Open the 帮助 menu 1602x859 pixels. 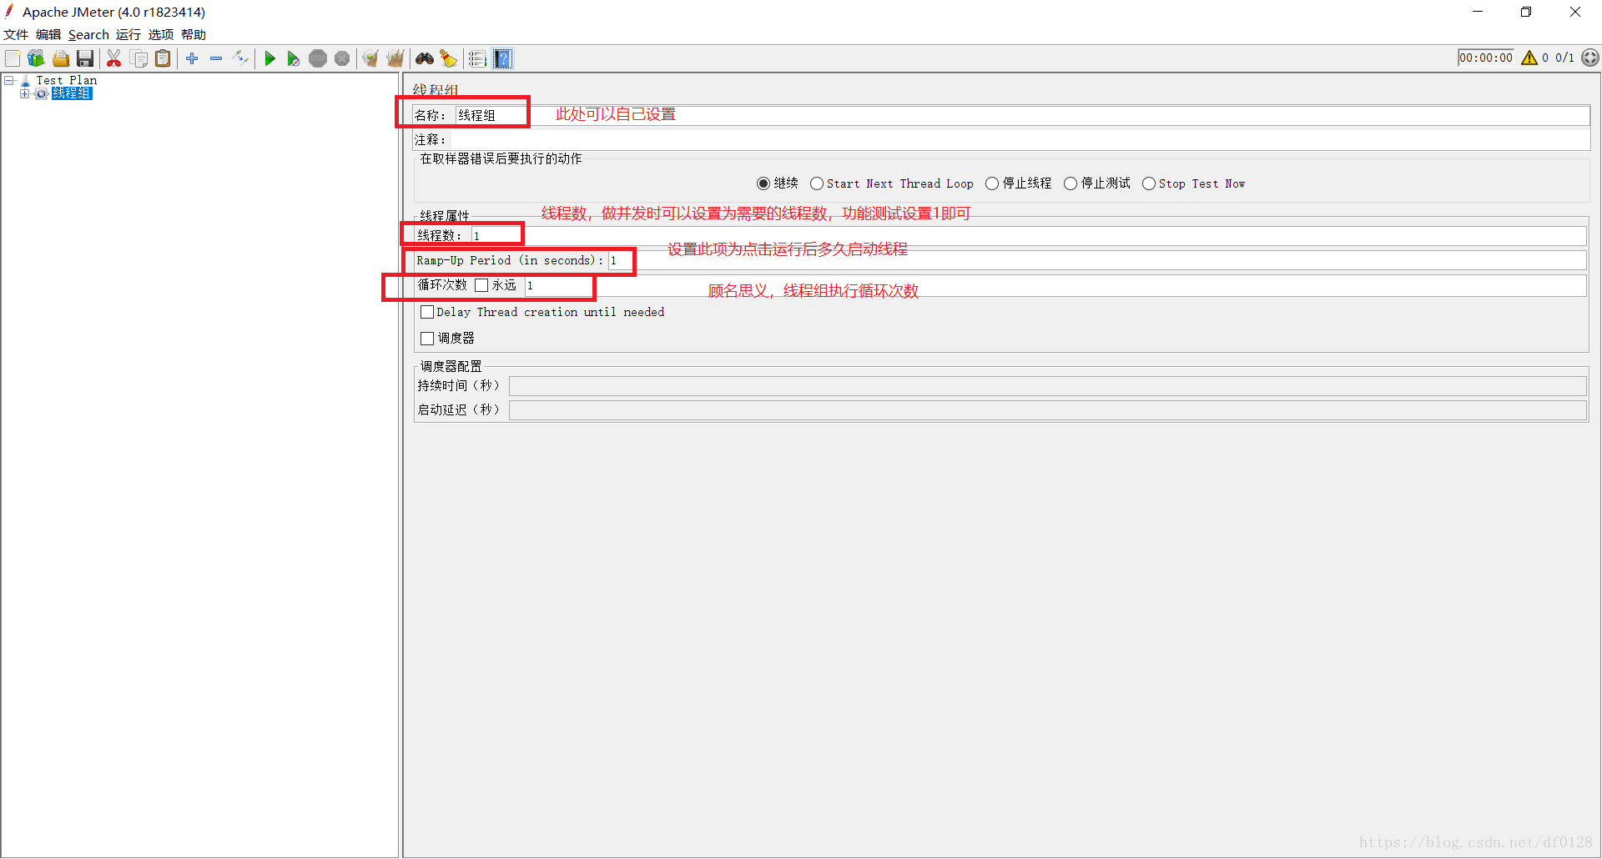point(194,35)
